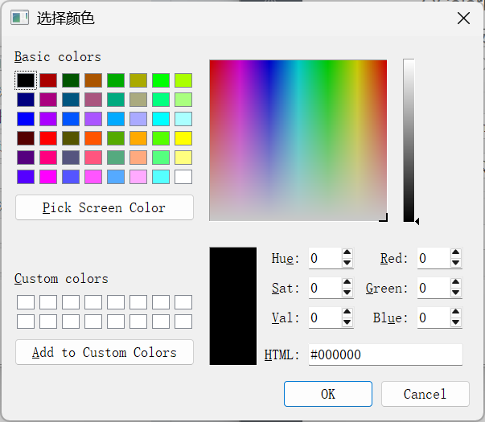Focus the Red value field
Viewport: 485px width, 422px height.
click(x=434, y=258)
